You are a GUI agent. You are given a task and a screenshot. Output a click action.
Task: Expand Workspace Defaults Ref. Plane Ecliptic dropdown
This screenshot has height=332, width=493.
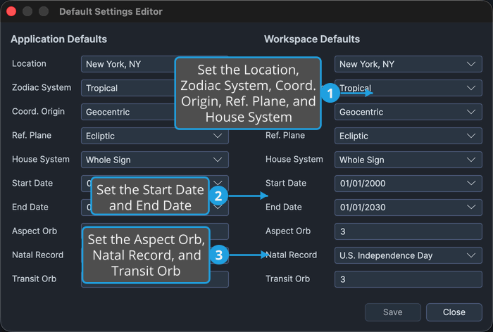coord(408,136)
